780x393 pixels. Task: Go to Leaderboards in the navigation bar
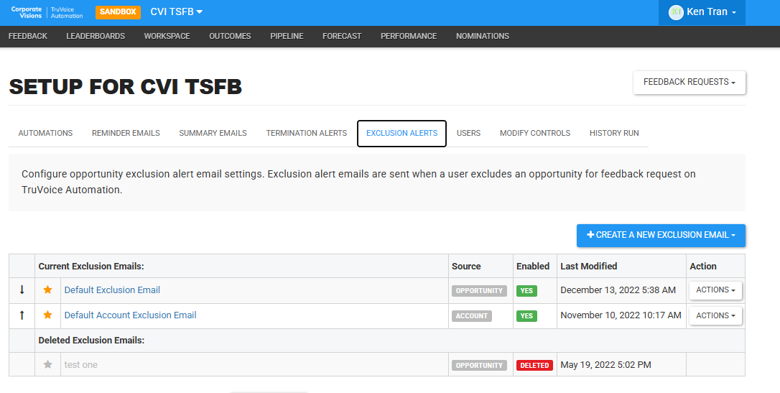(96, 37)
